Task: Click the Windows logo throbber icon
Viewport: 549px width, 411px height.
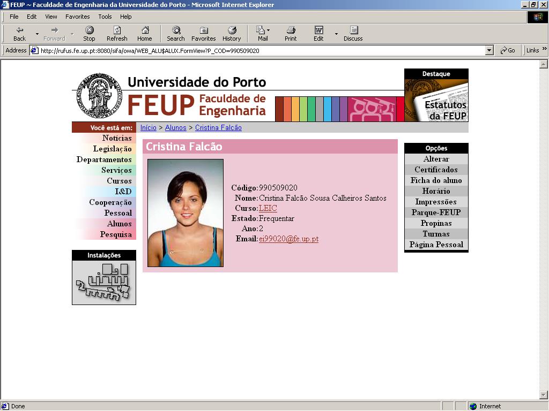Action: pos(537,17)
